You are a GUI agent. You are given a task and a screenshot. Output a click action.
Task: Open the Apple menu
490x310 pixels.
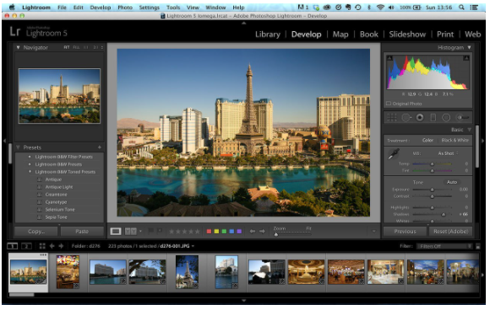(12, 8)
